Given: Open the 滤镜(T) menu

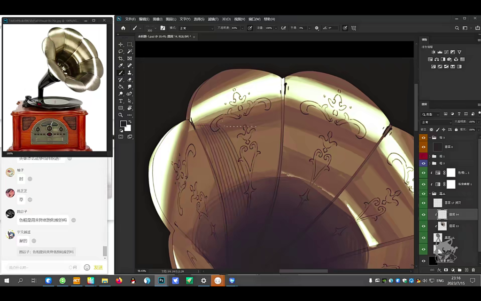Looking at the screenshot, I should [x=213, y=19].
